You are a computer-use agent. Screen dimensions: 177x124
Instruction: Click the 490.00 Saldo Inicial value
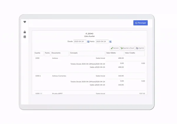(x=121, y=58)
